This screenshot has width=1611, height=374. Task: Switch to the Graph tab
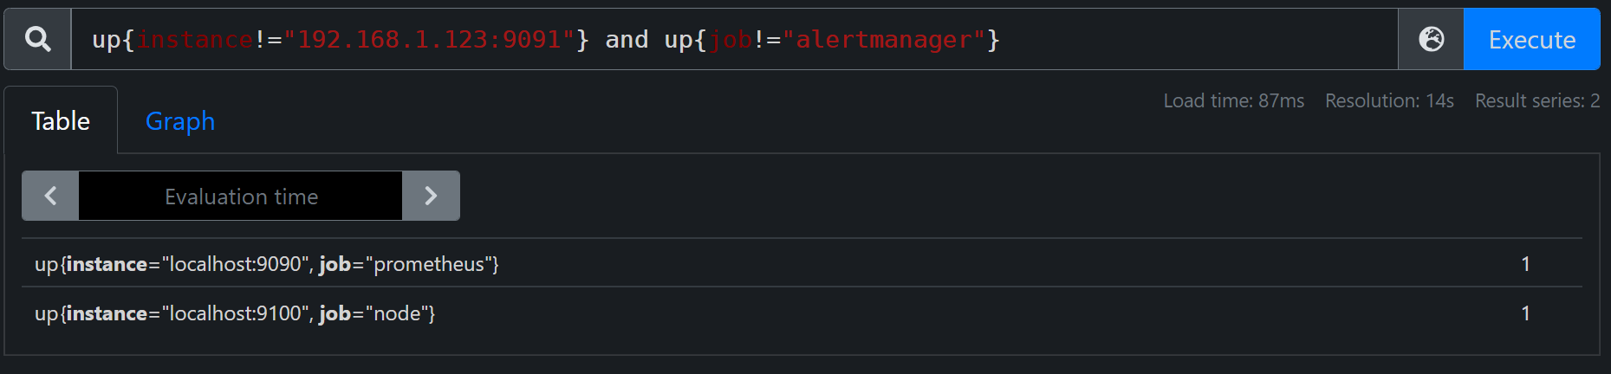180,121
